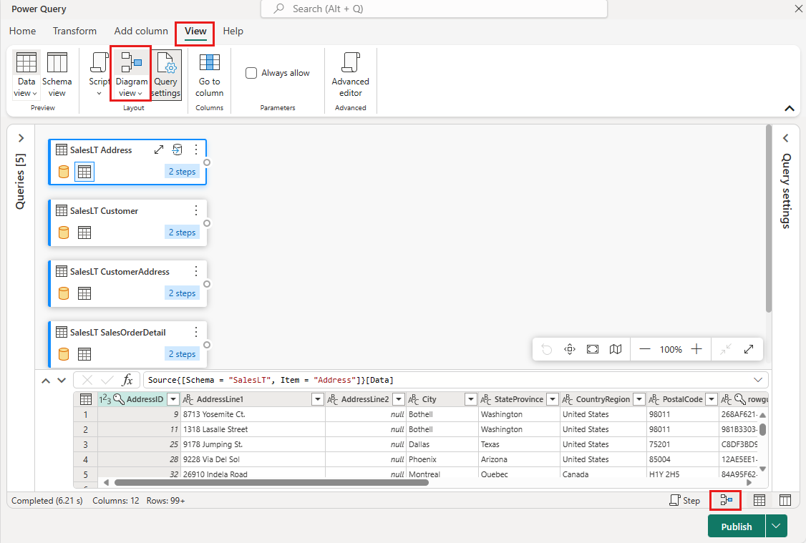Click the diagram vertical scrollbar

[x=769, y=218]
